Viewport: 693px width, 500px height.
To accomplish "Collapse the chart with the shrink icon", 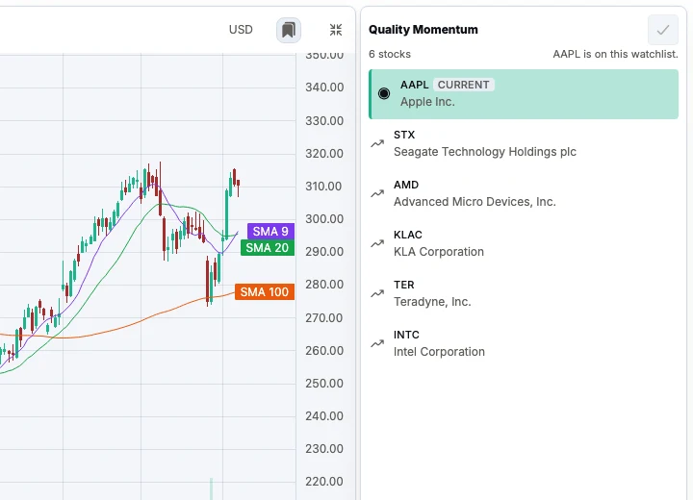I will tap(336, 30).
